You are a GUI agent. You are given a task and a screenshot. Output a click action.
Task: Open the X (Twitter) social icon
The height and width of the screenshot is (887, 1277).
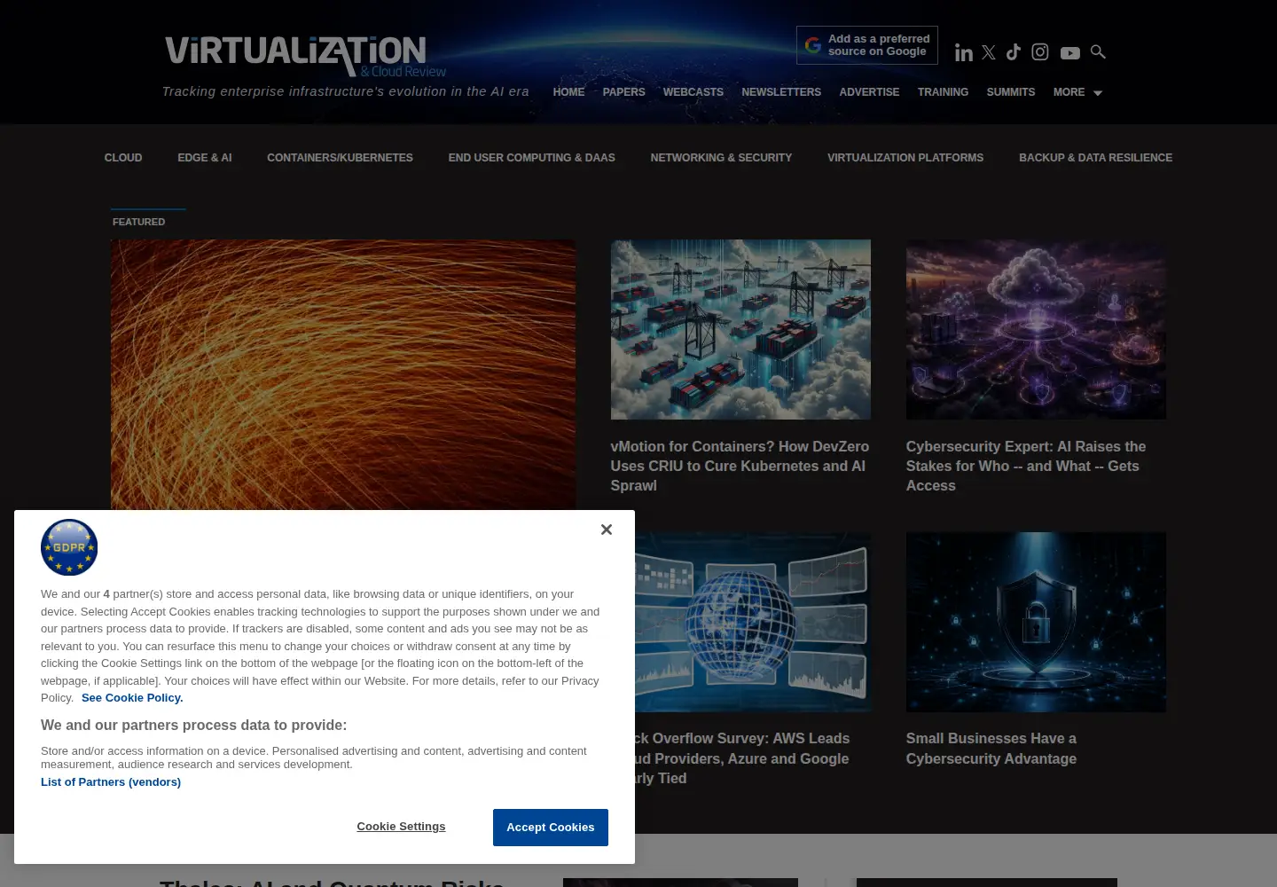(x=989, y=52)
